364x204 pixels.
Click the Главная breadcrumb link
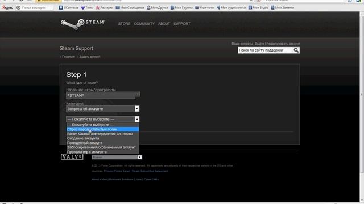click(68, 57)
